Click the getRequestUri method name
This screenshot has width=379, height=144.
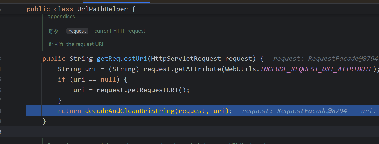click(x=122, y=59)
